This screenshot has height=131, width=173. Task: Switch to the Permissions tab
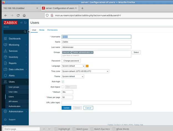(52, 30)
